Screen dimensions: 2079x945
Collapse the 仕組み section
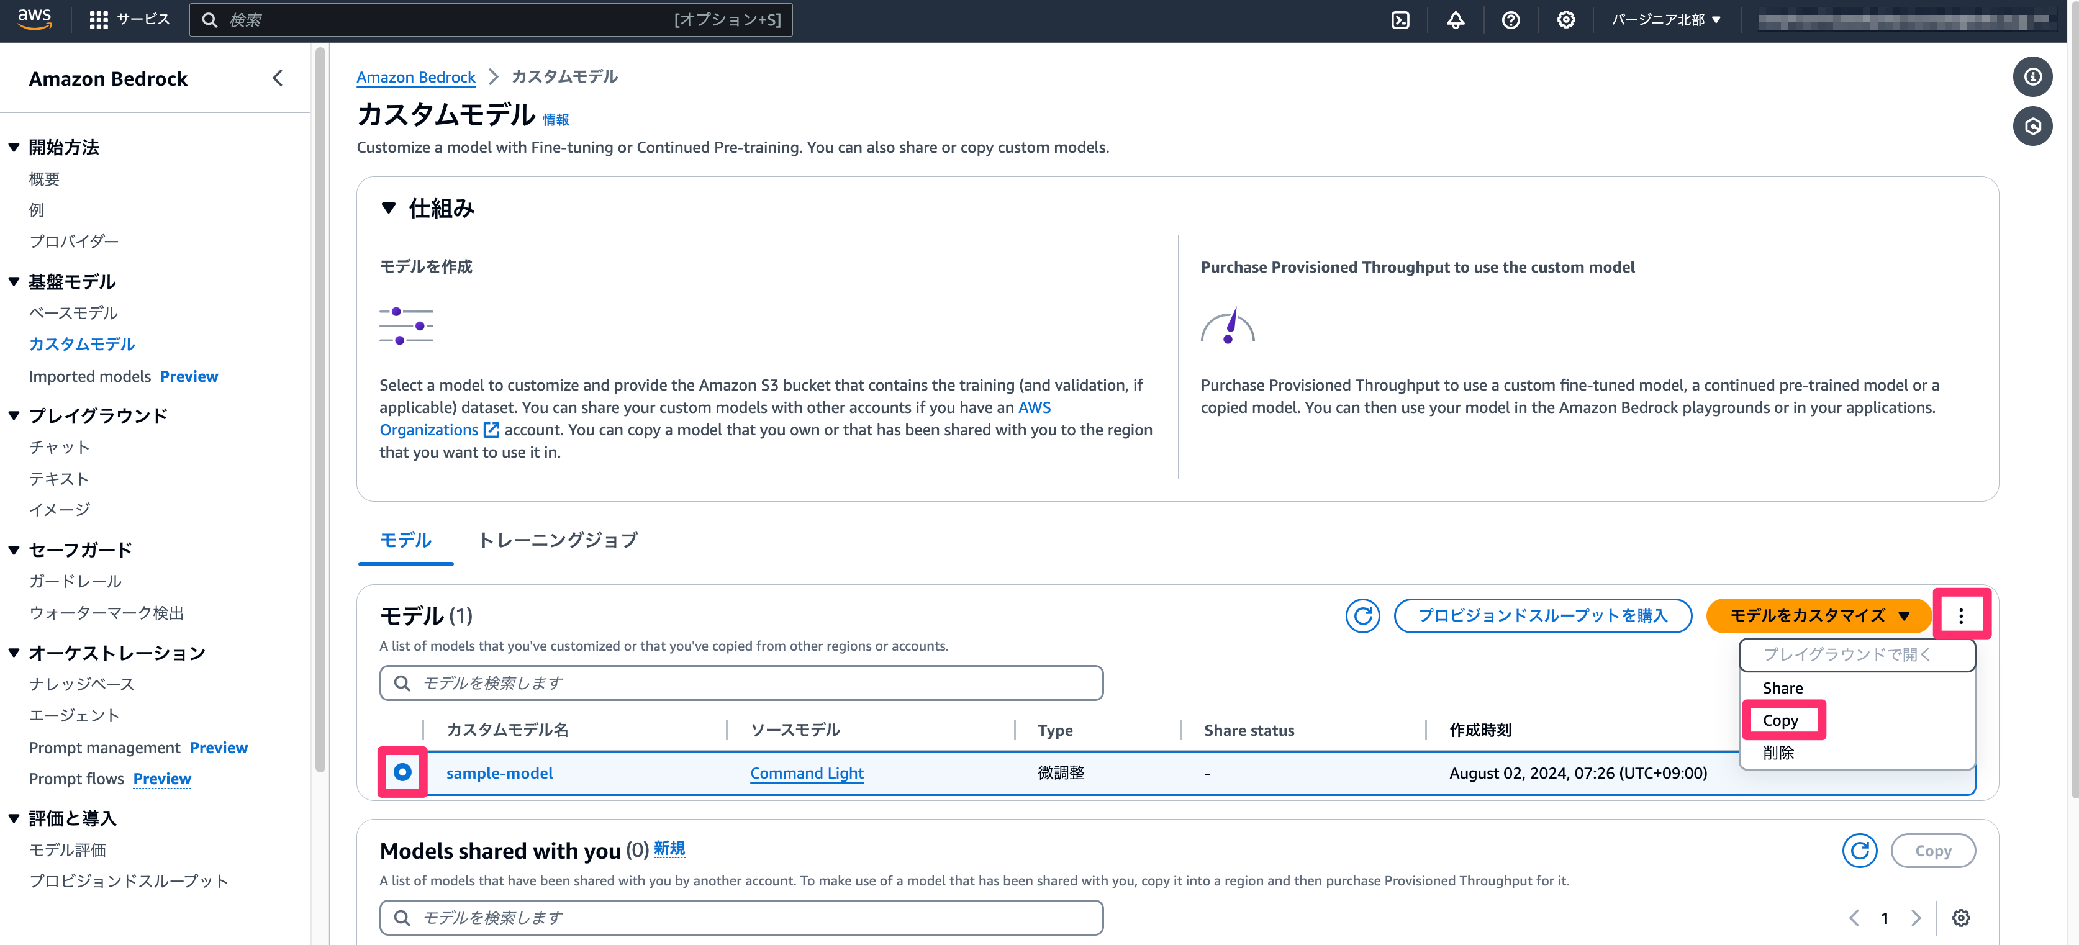tap(389, 208)
